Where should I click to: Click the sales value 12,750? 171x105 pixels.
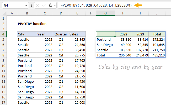[x=77, y=97]
